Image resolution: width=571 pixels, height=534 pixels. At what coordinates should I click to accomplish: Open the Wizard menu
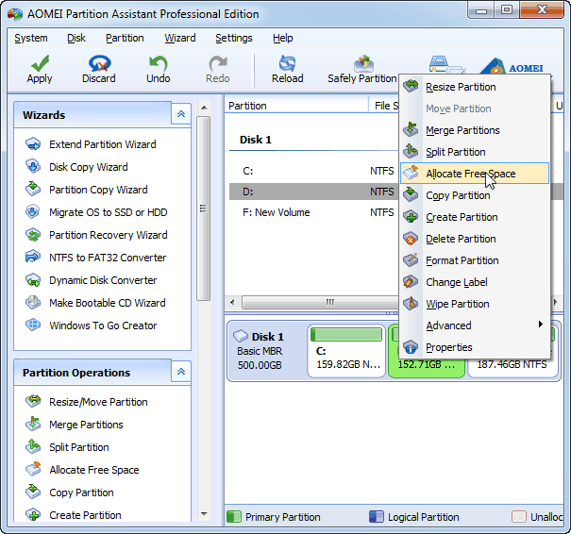[x=180, y=38]
